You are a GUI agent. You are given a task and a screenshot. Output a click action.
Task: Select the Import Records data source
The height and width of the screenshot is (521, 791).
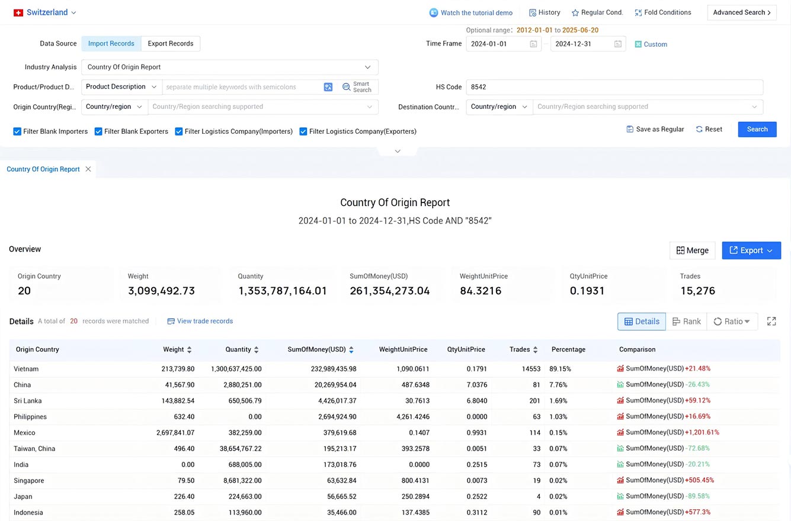coord(111,43)
